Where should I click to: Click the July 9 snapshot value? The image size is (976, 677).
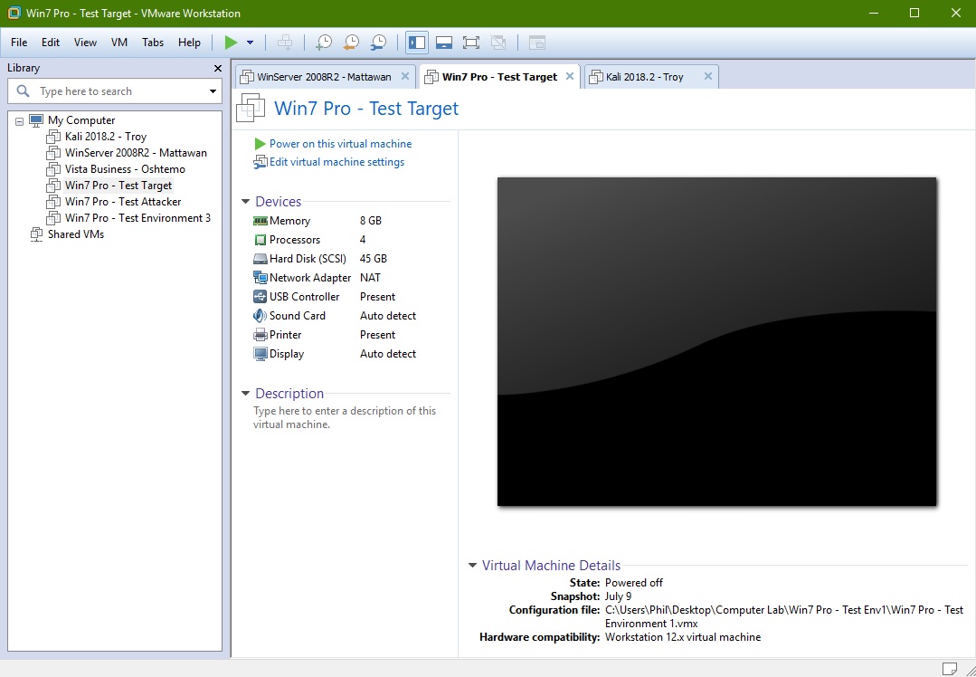(x=618, y=596)
